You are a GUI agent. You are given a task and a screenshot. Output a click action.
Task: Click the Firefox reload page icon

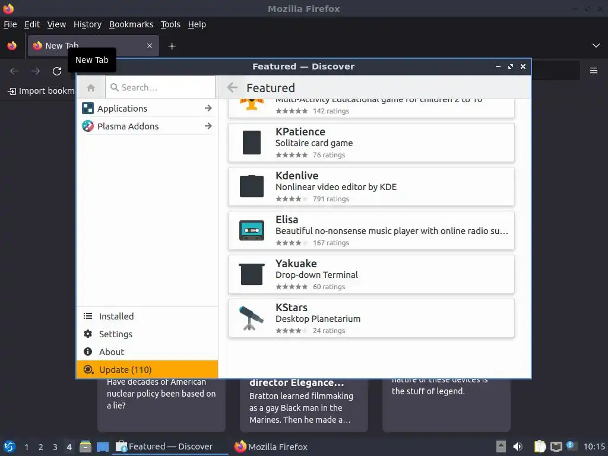[x=57, y=71]
